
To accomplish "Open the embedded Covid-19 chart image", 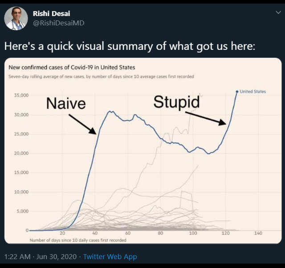I will [143, 150].
